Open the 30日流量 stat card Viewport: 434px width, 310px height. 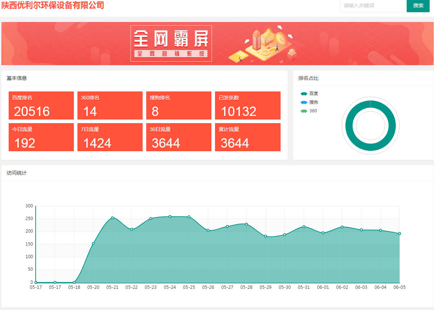pos(179,137)
